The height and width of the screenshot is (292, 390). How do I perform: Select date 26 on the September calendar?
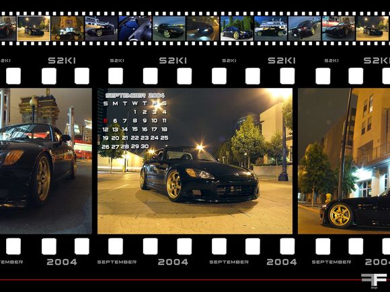click(106, 147)
